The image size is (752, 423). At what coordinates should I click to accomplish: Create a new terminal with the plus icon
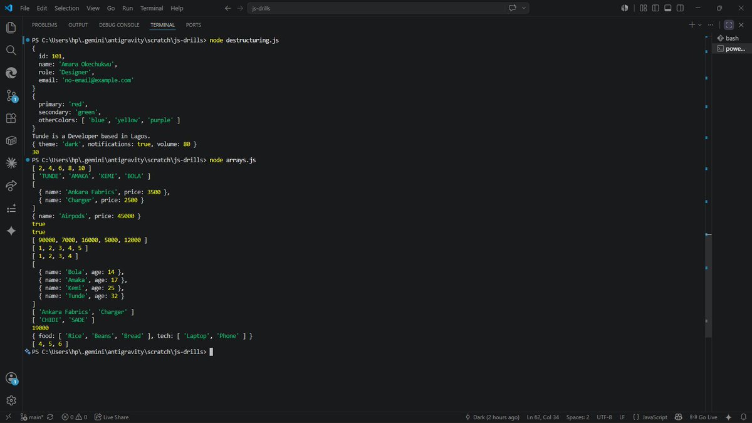pyautogui.click(x=692, y=25)
